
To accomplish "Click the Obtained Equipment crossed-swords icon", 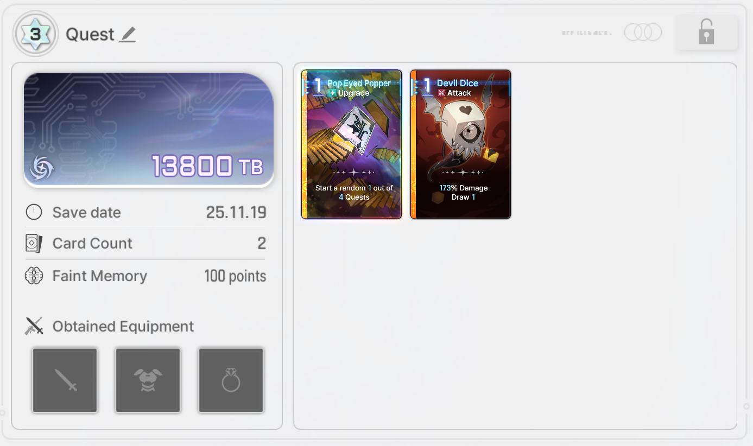I will click(x=34, y=326).
